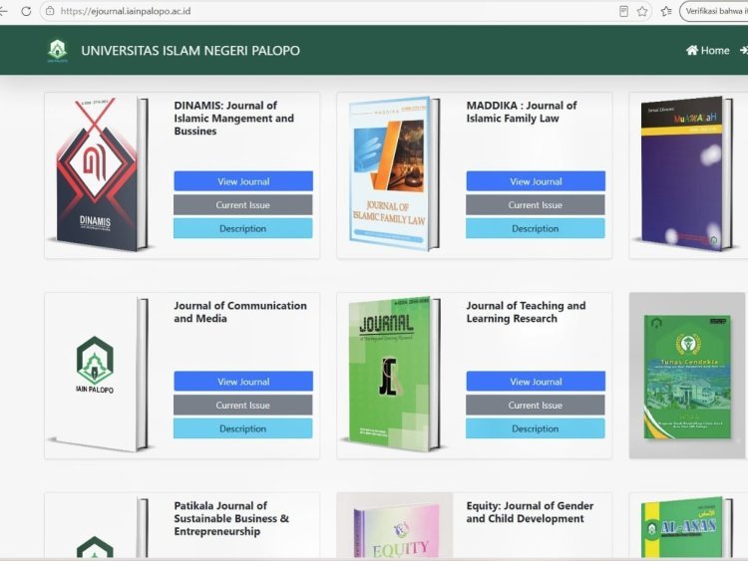
Task: Click the lock icon in address bar
Action: click(50, 11)
